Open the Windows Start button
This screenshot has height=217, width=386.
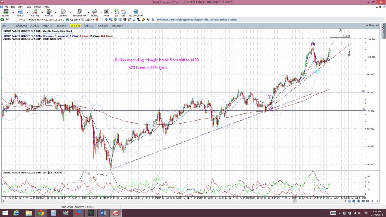coord(5,213)
